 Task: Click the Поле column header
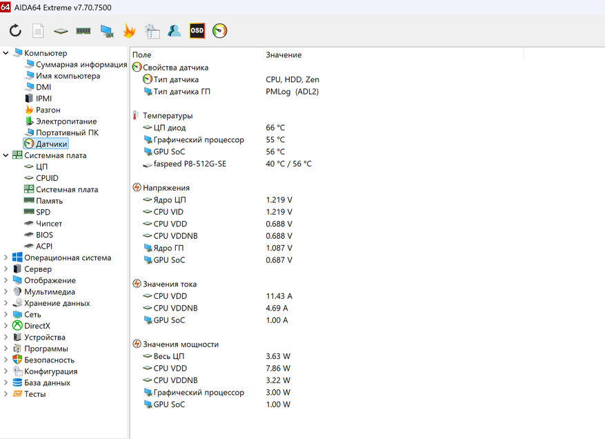142,55
